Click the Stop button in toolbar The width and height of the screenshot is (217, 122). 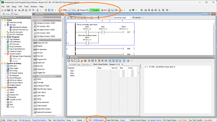(111, 10)
